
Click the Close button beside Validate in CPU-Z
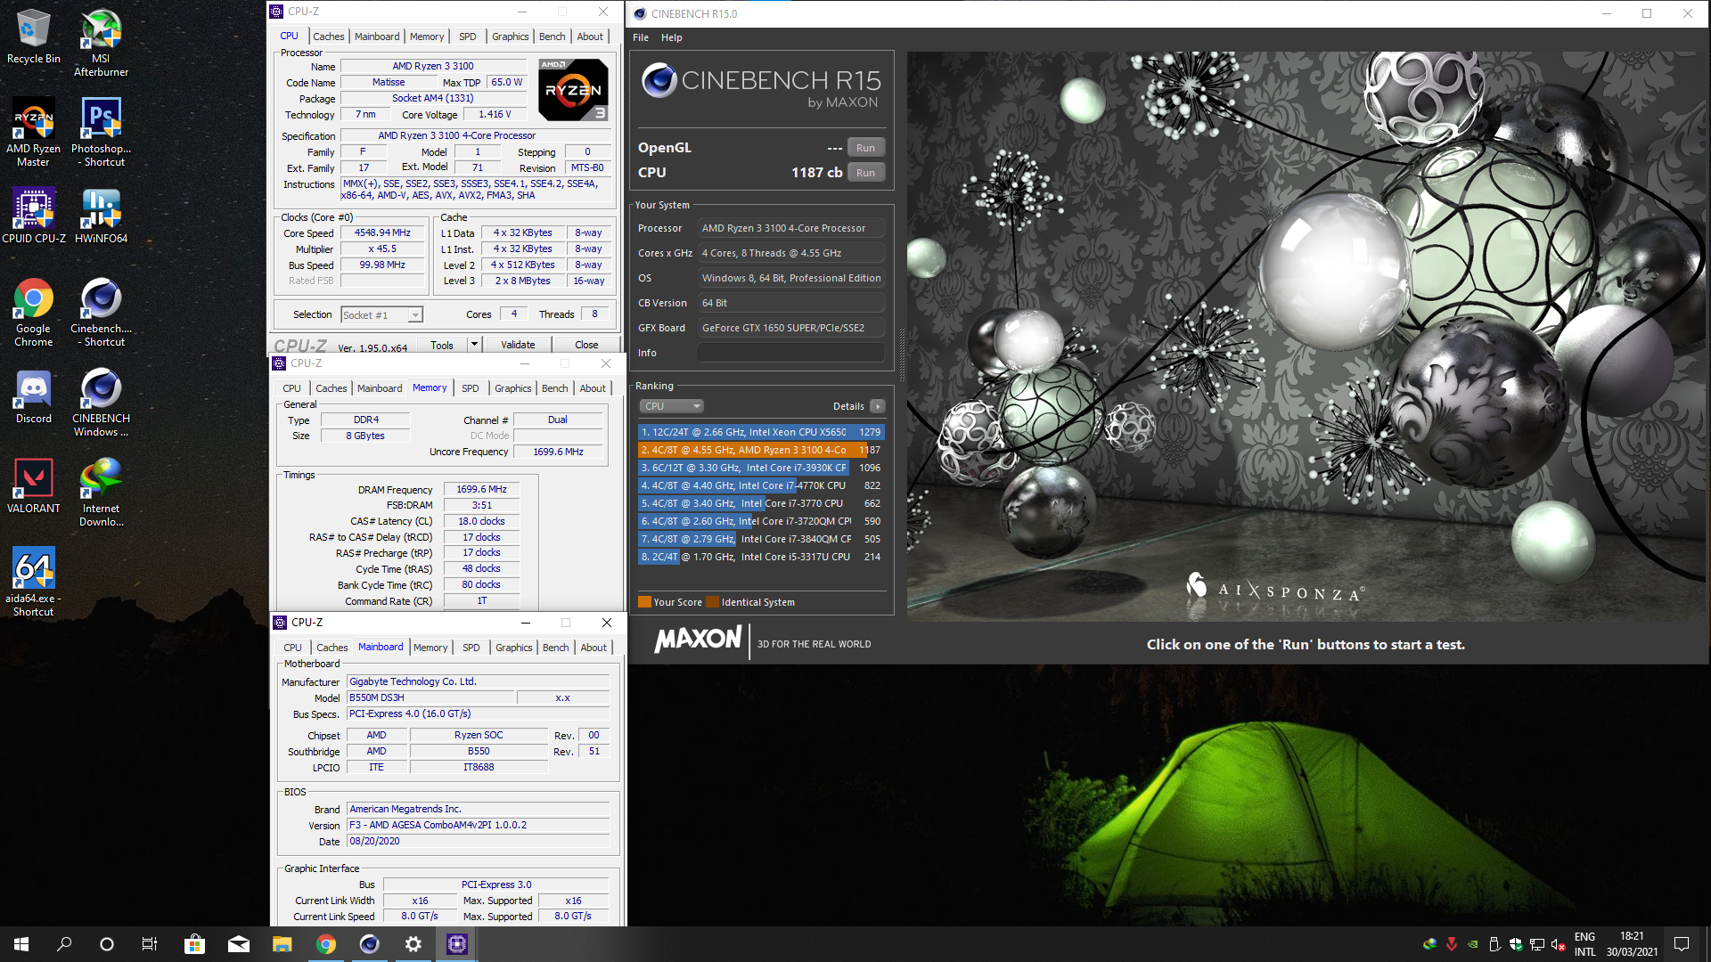coord(586,345)
